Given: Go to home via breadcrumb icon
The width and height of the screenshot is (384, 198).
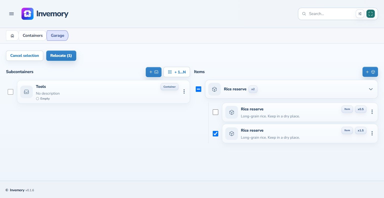Looking at the screenshot, I should 12,36.
